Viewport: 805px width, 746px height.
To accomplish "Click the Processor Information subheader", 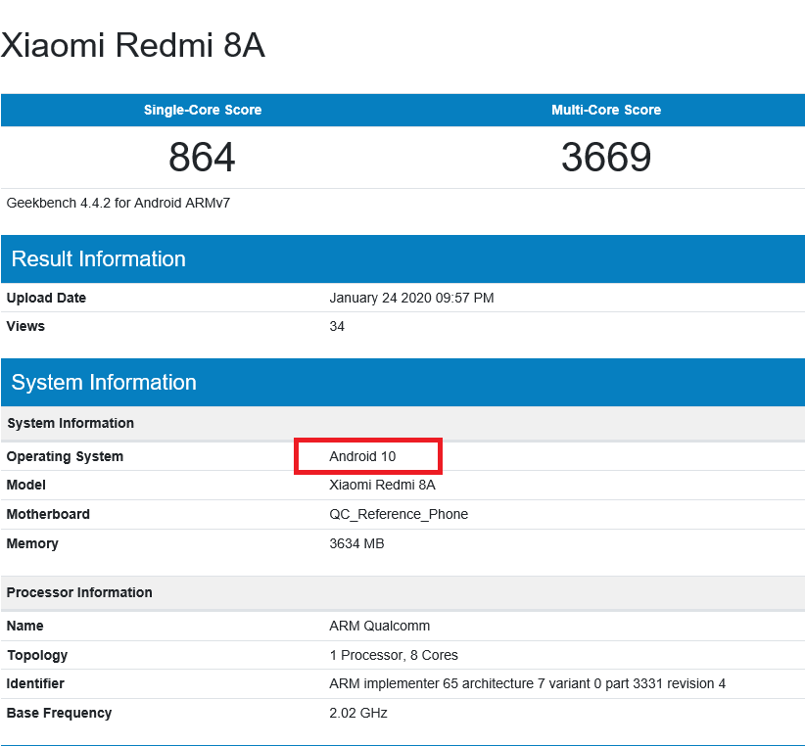I will click(402, 592).
